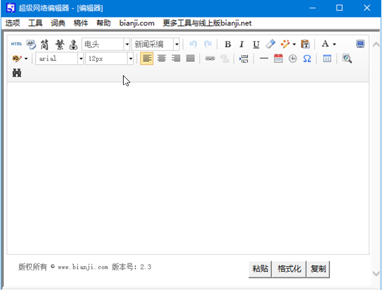Expand the arial font dropdown
The height and width of the screenshot is (290, 382).
click(81, 58)
